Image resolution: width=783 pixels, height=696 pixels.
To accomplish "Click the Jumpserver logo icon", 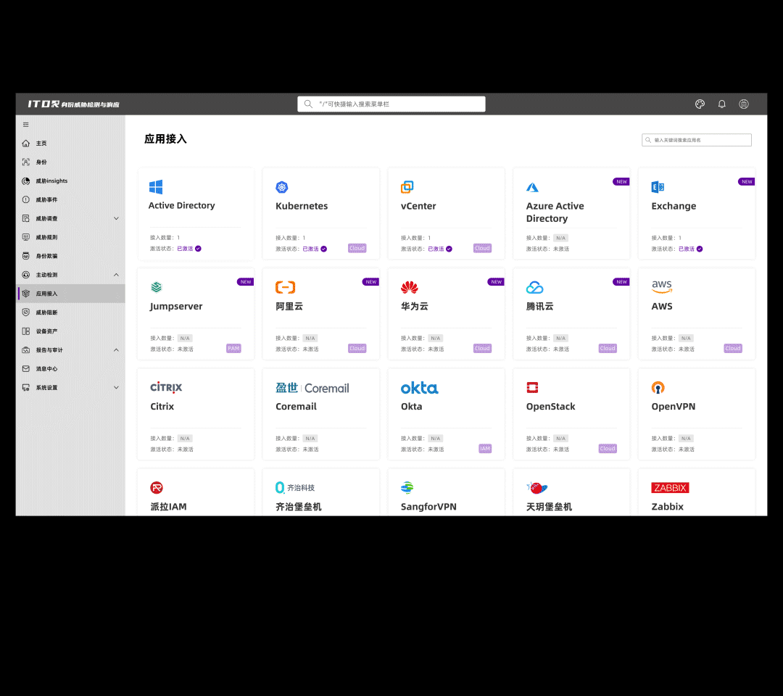I will coord(157,287).
